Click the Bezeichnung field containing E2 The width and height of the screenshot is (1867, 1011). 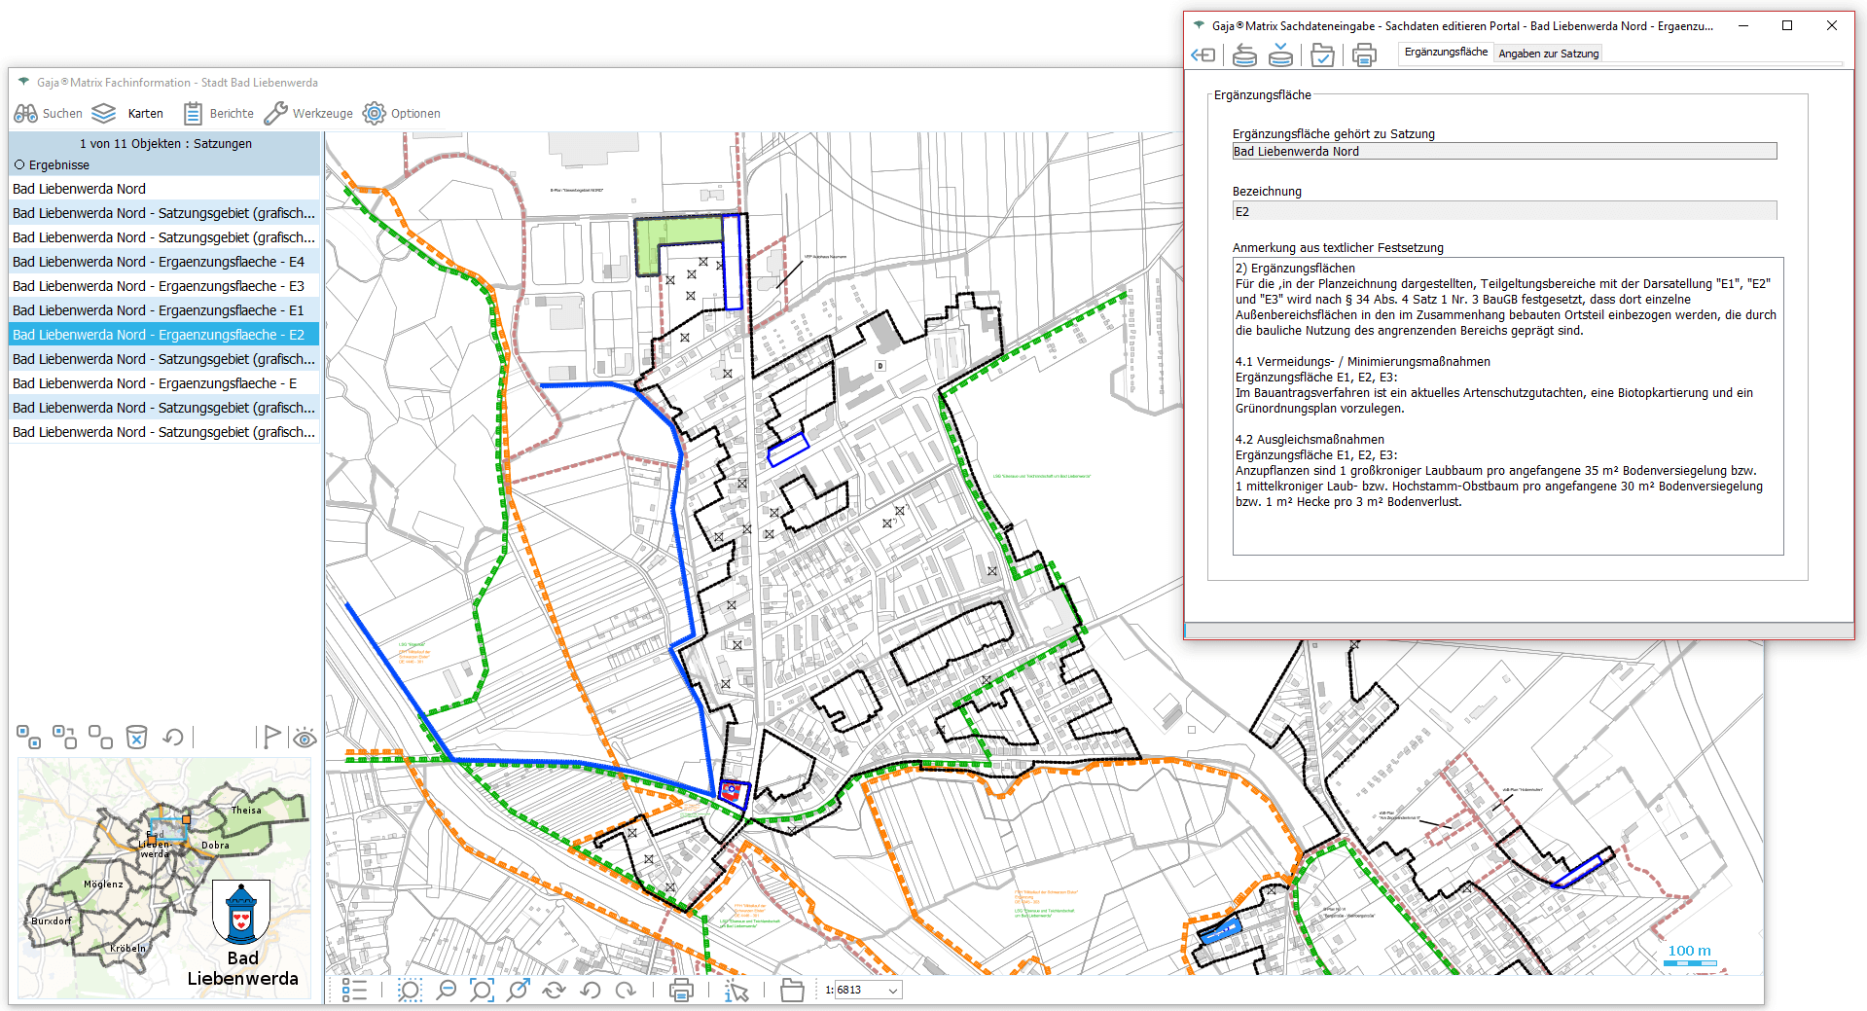point(1503,211)
